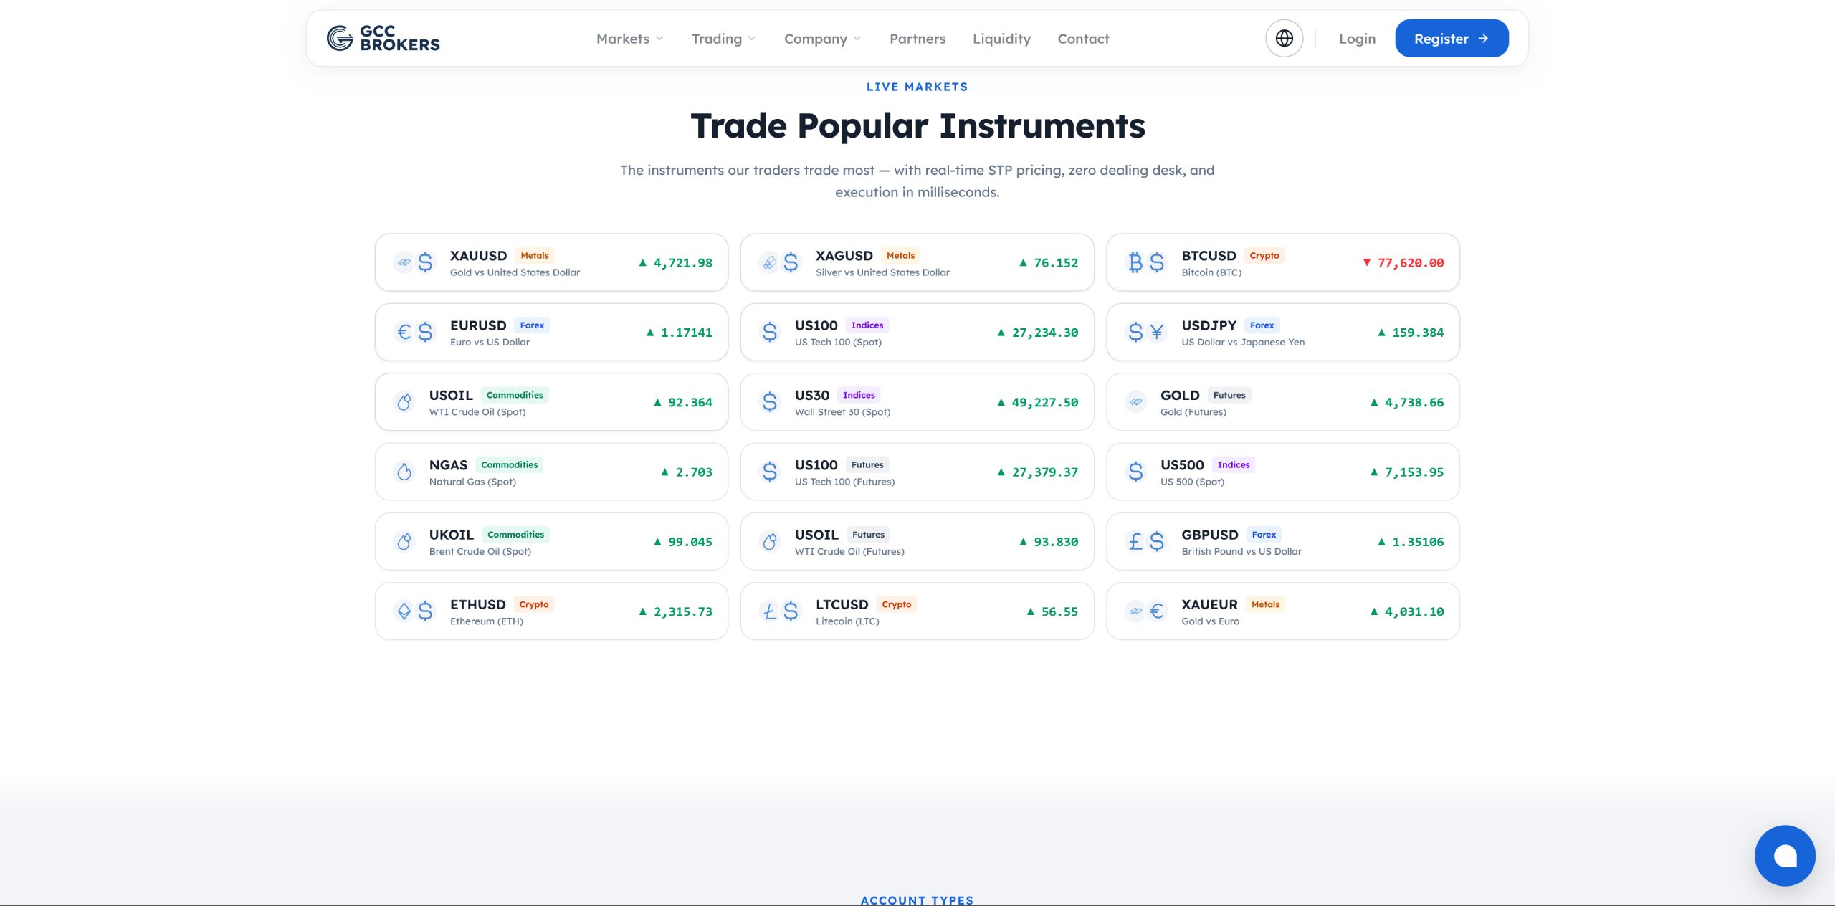The image size is (1835, 906).
Task: Open the Liquidity page
Action: [x=1001, y=39]
